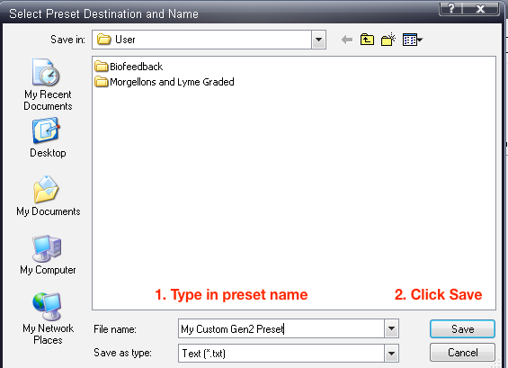Open the View Menu icon
Image resolution: width=508 pixels, height=368 pixels.
[413, 40]
